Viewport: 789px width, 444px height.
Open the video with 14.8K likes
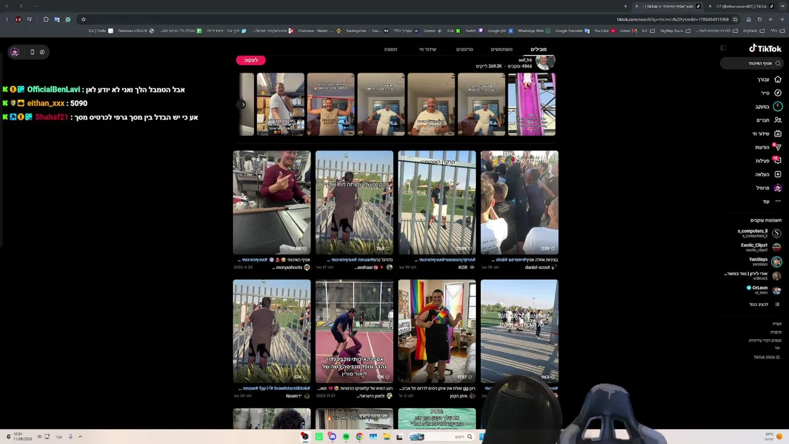pos(272,202)
